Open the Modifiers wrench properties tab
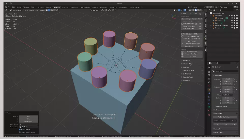 [x=209, y=93]
